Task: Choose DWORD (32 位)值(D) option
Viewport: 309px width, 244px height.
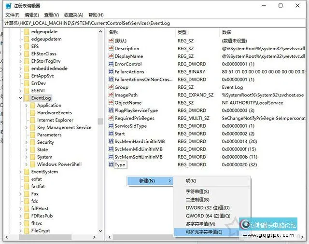Action: click(212, 208)
